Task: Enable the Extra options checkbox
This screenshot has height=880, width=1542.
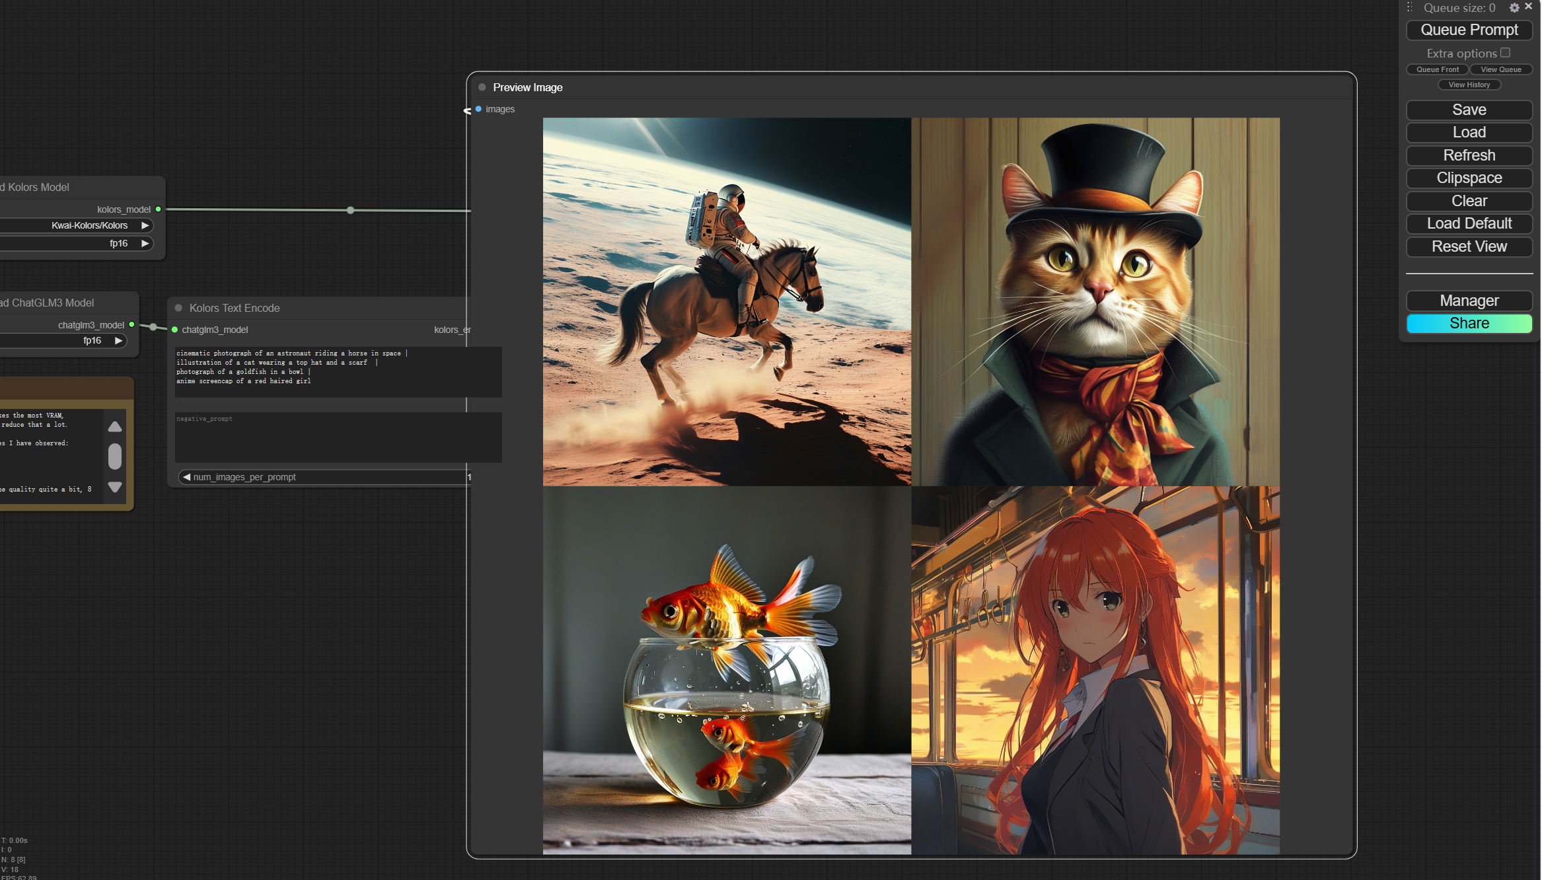Action: pos(1505,53)
